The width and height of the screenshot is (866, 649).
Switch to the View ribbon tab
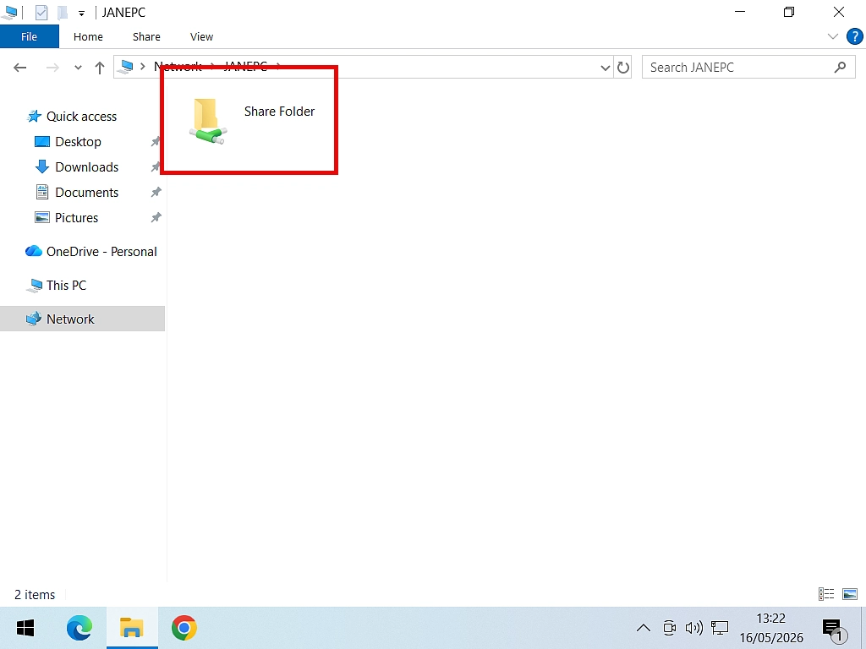pos(201,36)
